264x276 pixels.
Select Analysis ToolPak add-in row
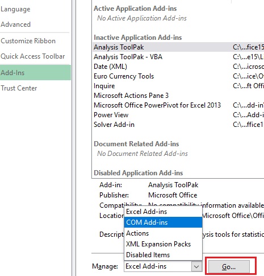pyautogui.click(x=178, y=47)
